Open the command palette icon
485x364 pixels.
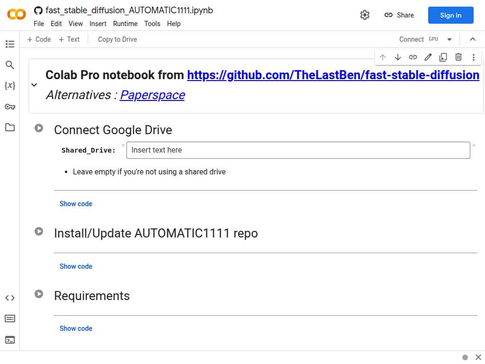[x=10, y=318]
